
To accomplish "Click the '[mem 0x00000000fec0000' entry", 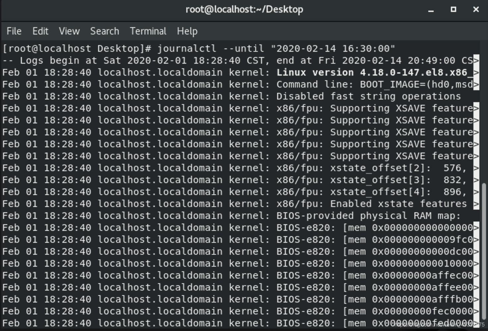I will click(x=408, y=311).
